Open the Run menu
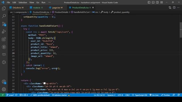182x102 pixels. pos(44,3)
